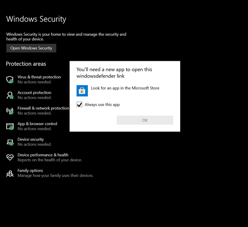This screenshot has height=227, width=248.
Task: Click the App & browser control window icon
Action: click(x=10, y=126)
